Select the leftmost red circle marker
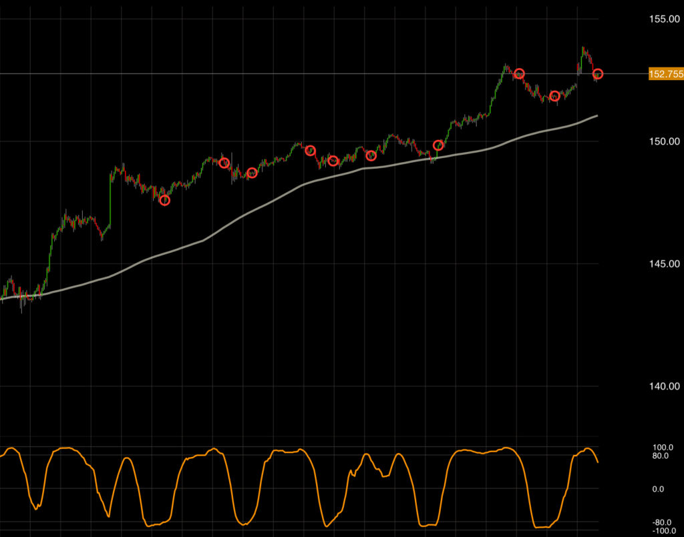This screenshot has height=537, width=684. [x=164, y=200]
